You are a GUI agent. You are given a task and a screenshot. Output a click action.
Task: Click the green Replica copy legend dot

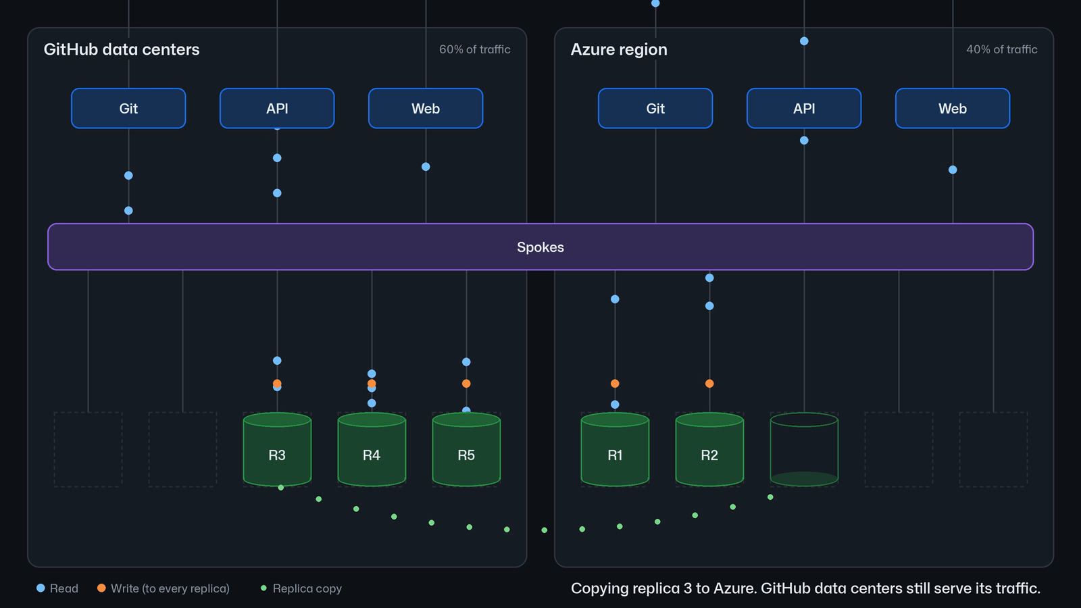[263, 588]
